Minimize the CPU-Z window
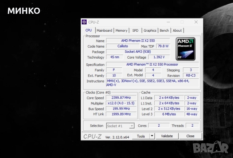Screen dimensions: 233x158 [x=168, y=22]
